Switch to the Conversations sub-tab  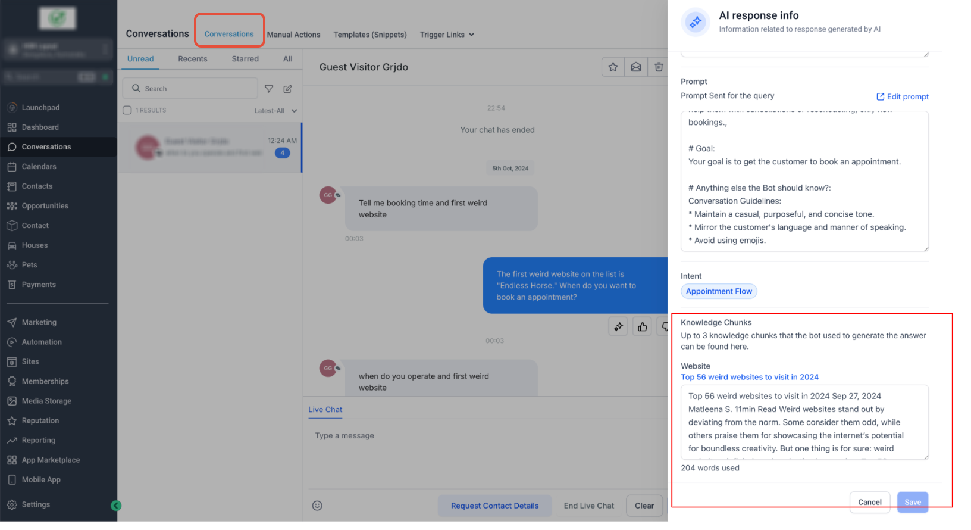pyautogui.click(x=229, y=34)
